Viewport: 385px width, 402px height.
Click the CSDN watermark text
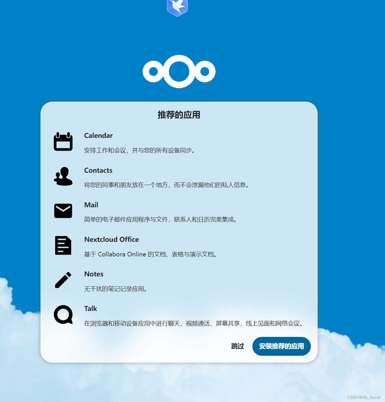[x=364, y=397]
